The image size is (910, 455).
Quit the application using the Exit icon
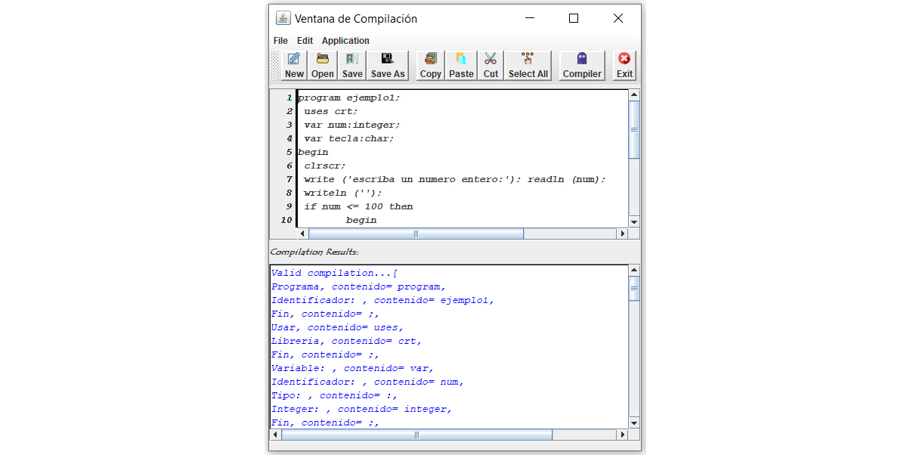[623, 64]
